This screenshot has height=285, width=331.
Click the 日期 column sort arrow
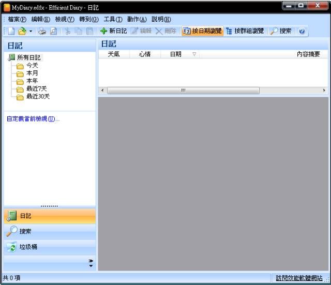[x=194, y=54]
